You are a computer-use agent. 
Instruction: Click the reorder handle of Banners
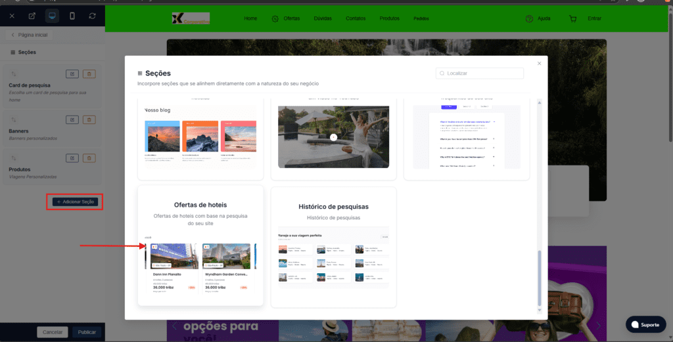coord(13,119)
